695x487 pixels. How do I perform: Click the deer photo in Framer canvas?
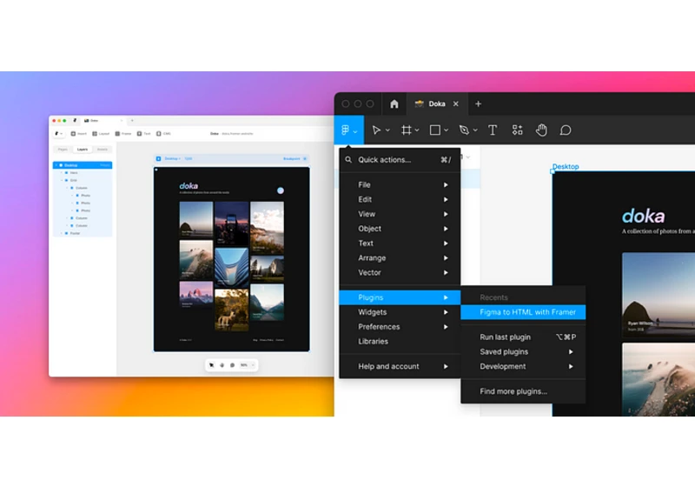231,310
